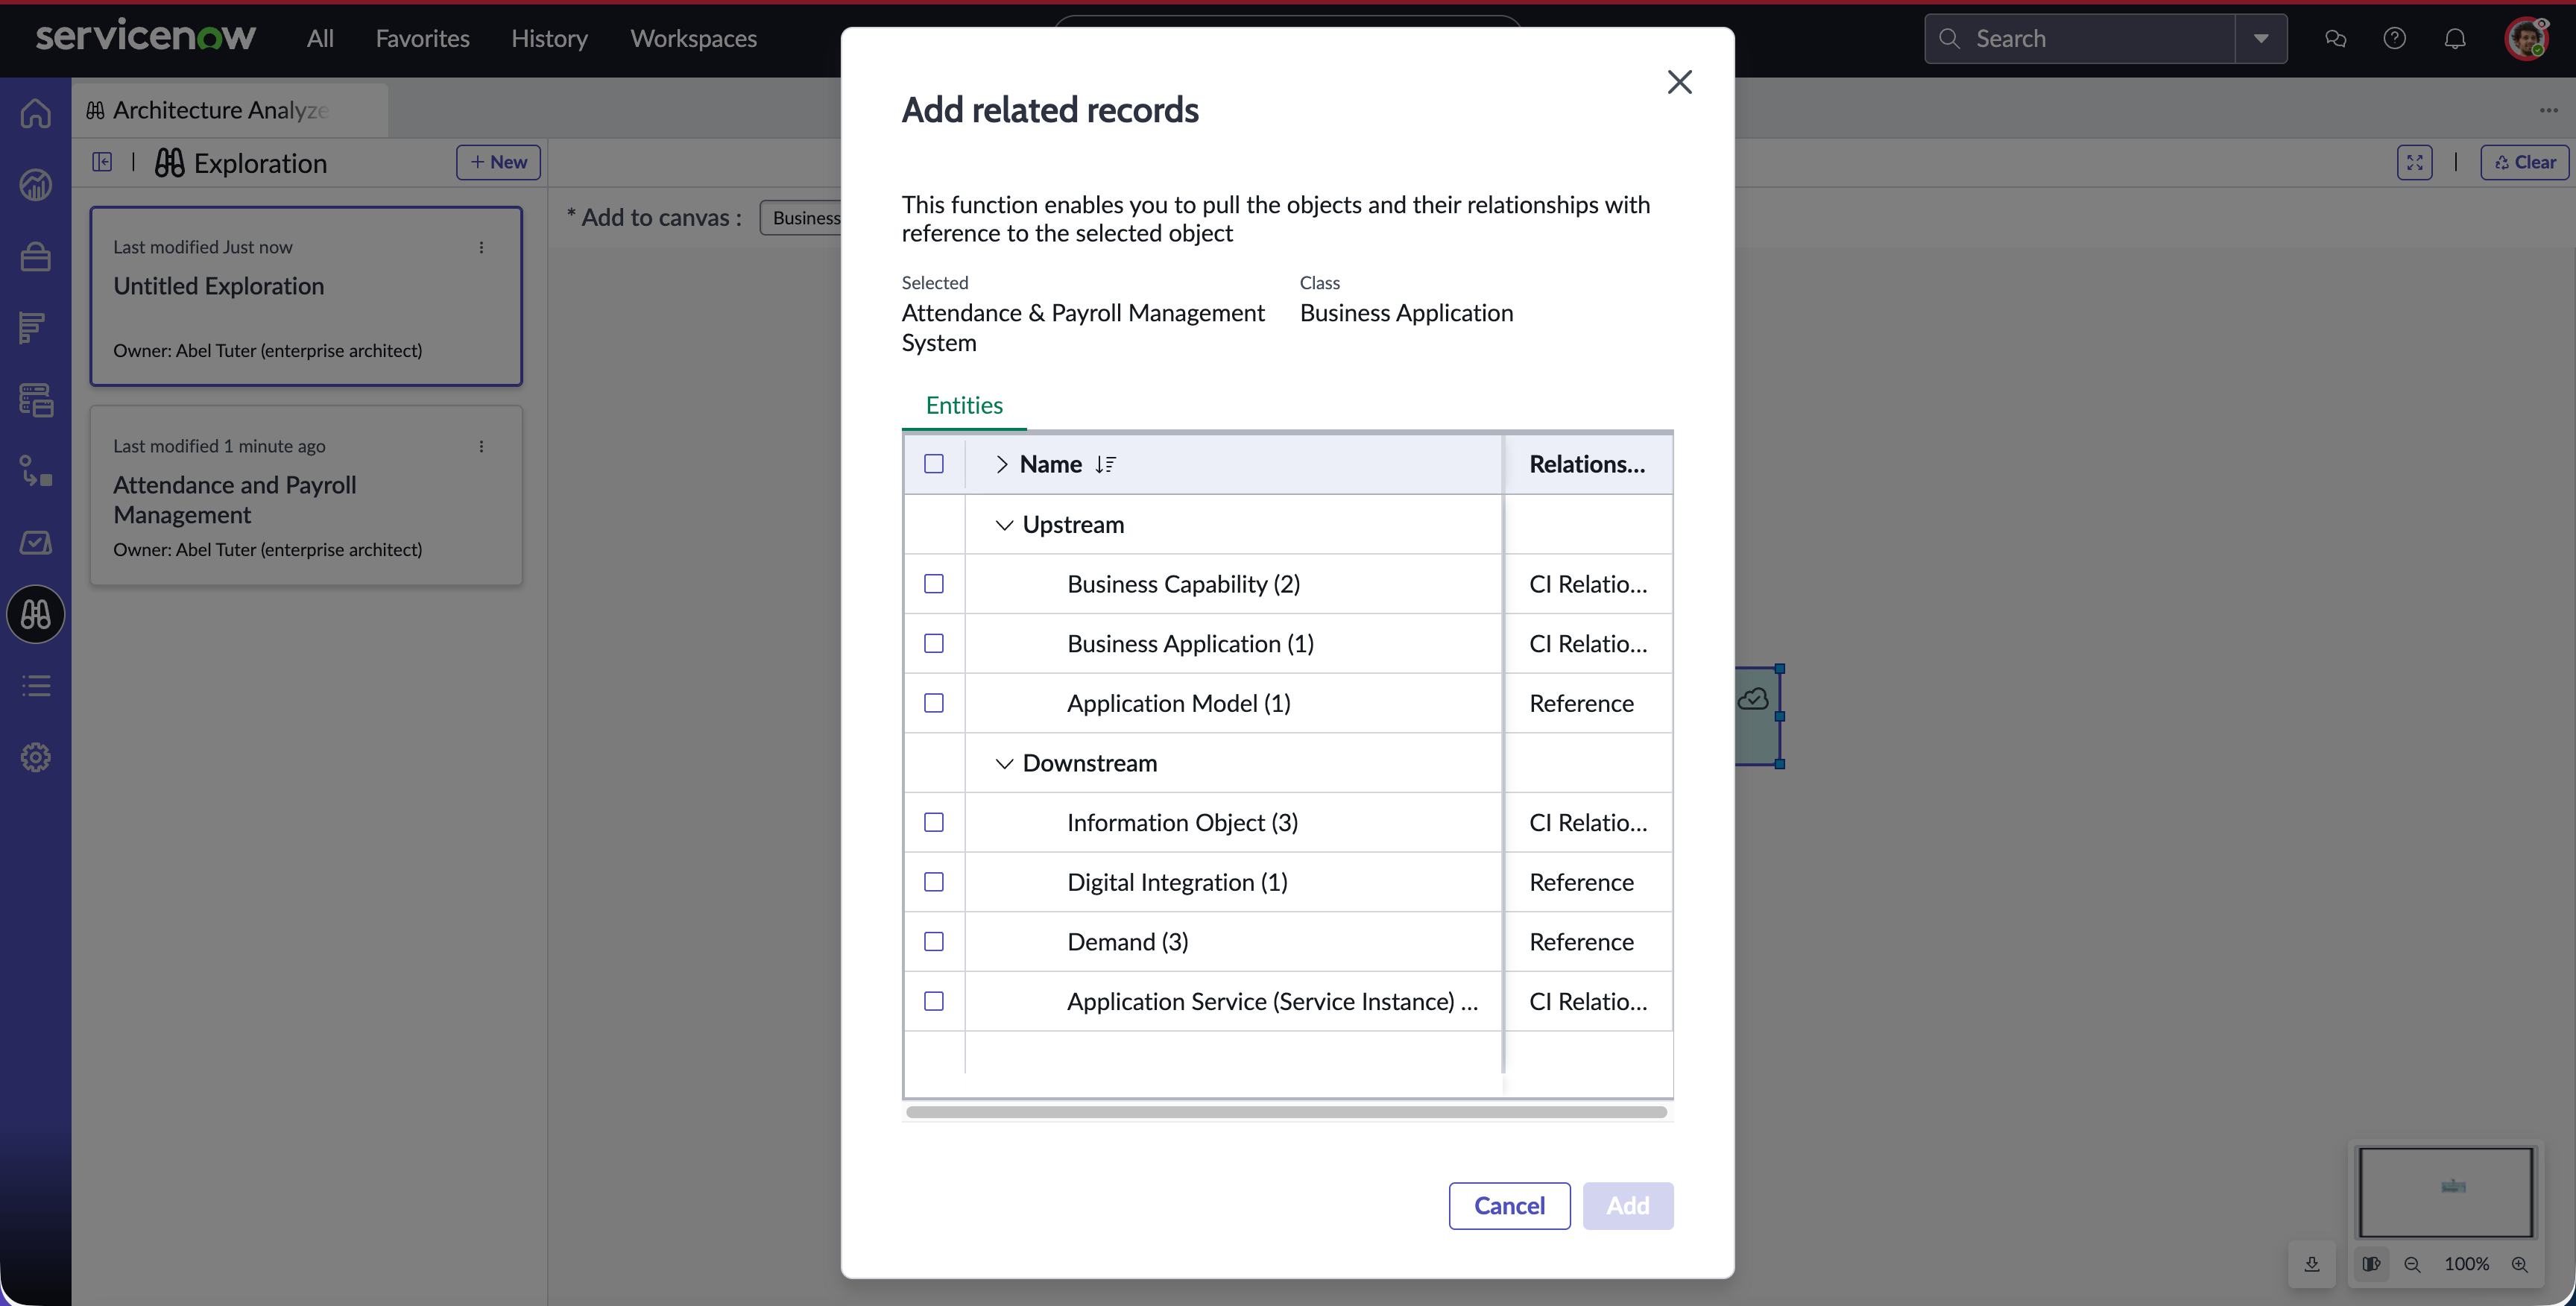Open the dashboard gauge icon in sidebar

[x=36, y=185]
